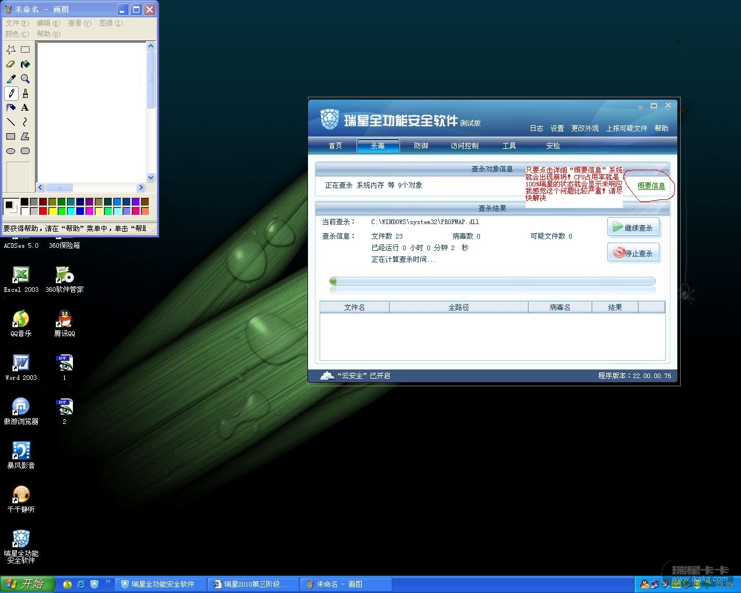Click the Rising shield quick launch icon
741x593 pixels.
[x=94, y=584]
